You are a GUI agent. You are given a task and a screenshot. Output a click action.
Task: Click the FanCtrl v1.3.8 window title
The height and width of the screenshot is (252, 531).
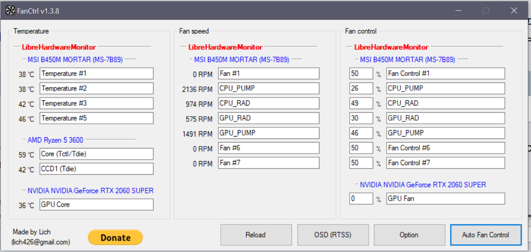(38, 11)
